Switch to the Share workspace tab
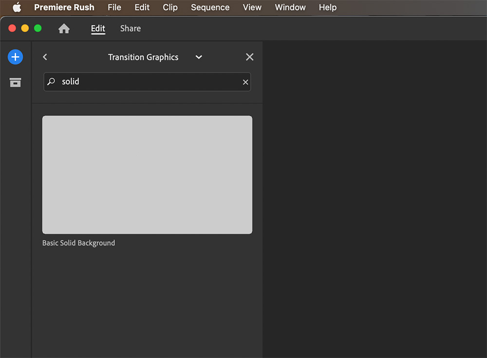This screenshot has height=358, width=487. 131,29
